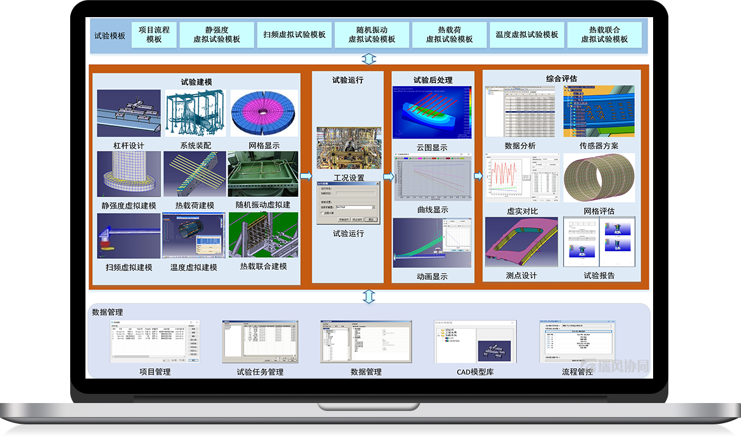Open the 传感器方案 sensor scheme image
The height and width of the screenshot is (436, 741).
coord(599,113)
